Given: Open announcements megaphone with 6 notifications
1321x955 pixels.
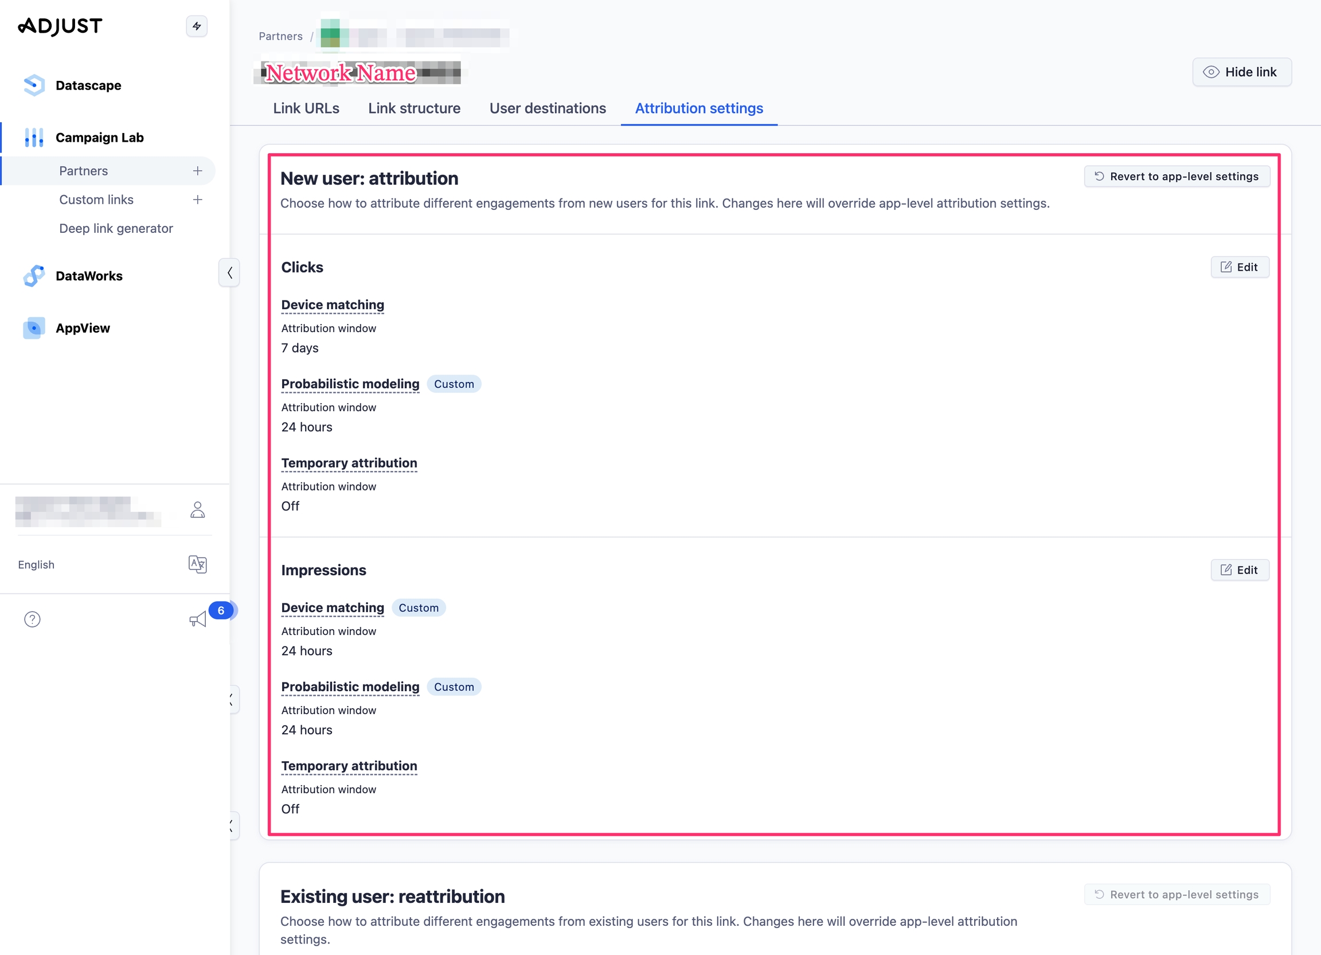Looking at the screenshot, I should coord(198,619).
